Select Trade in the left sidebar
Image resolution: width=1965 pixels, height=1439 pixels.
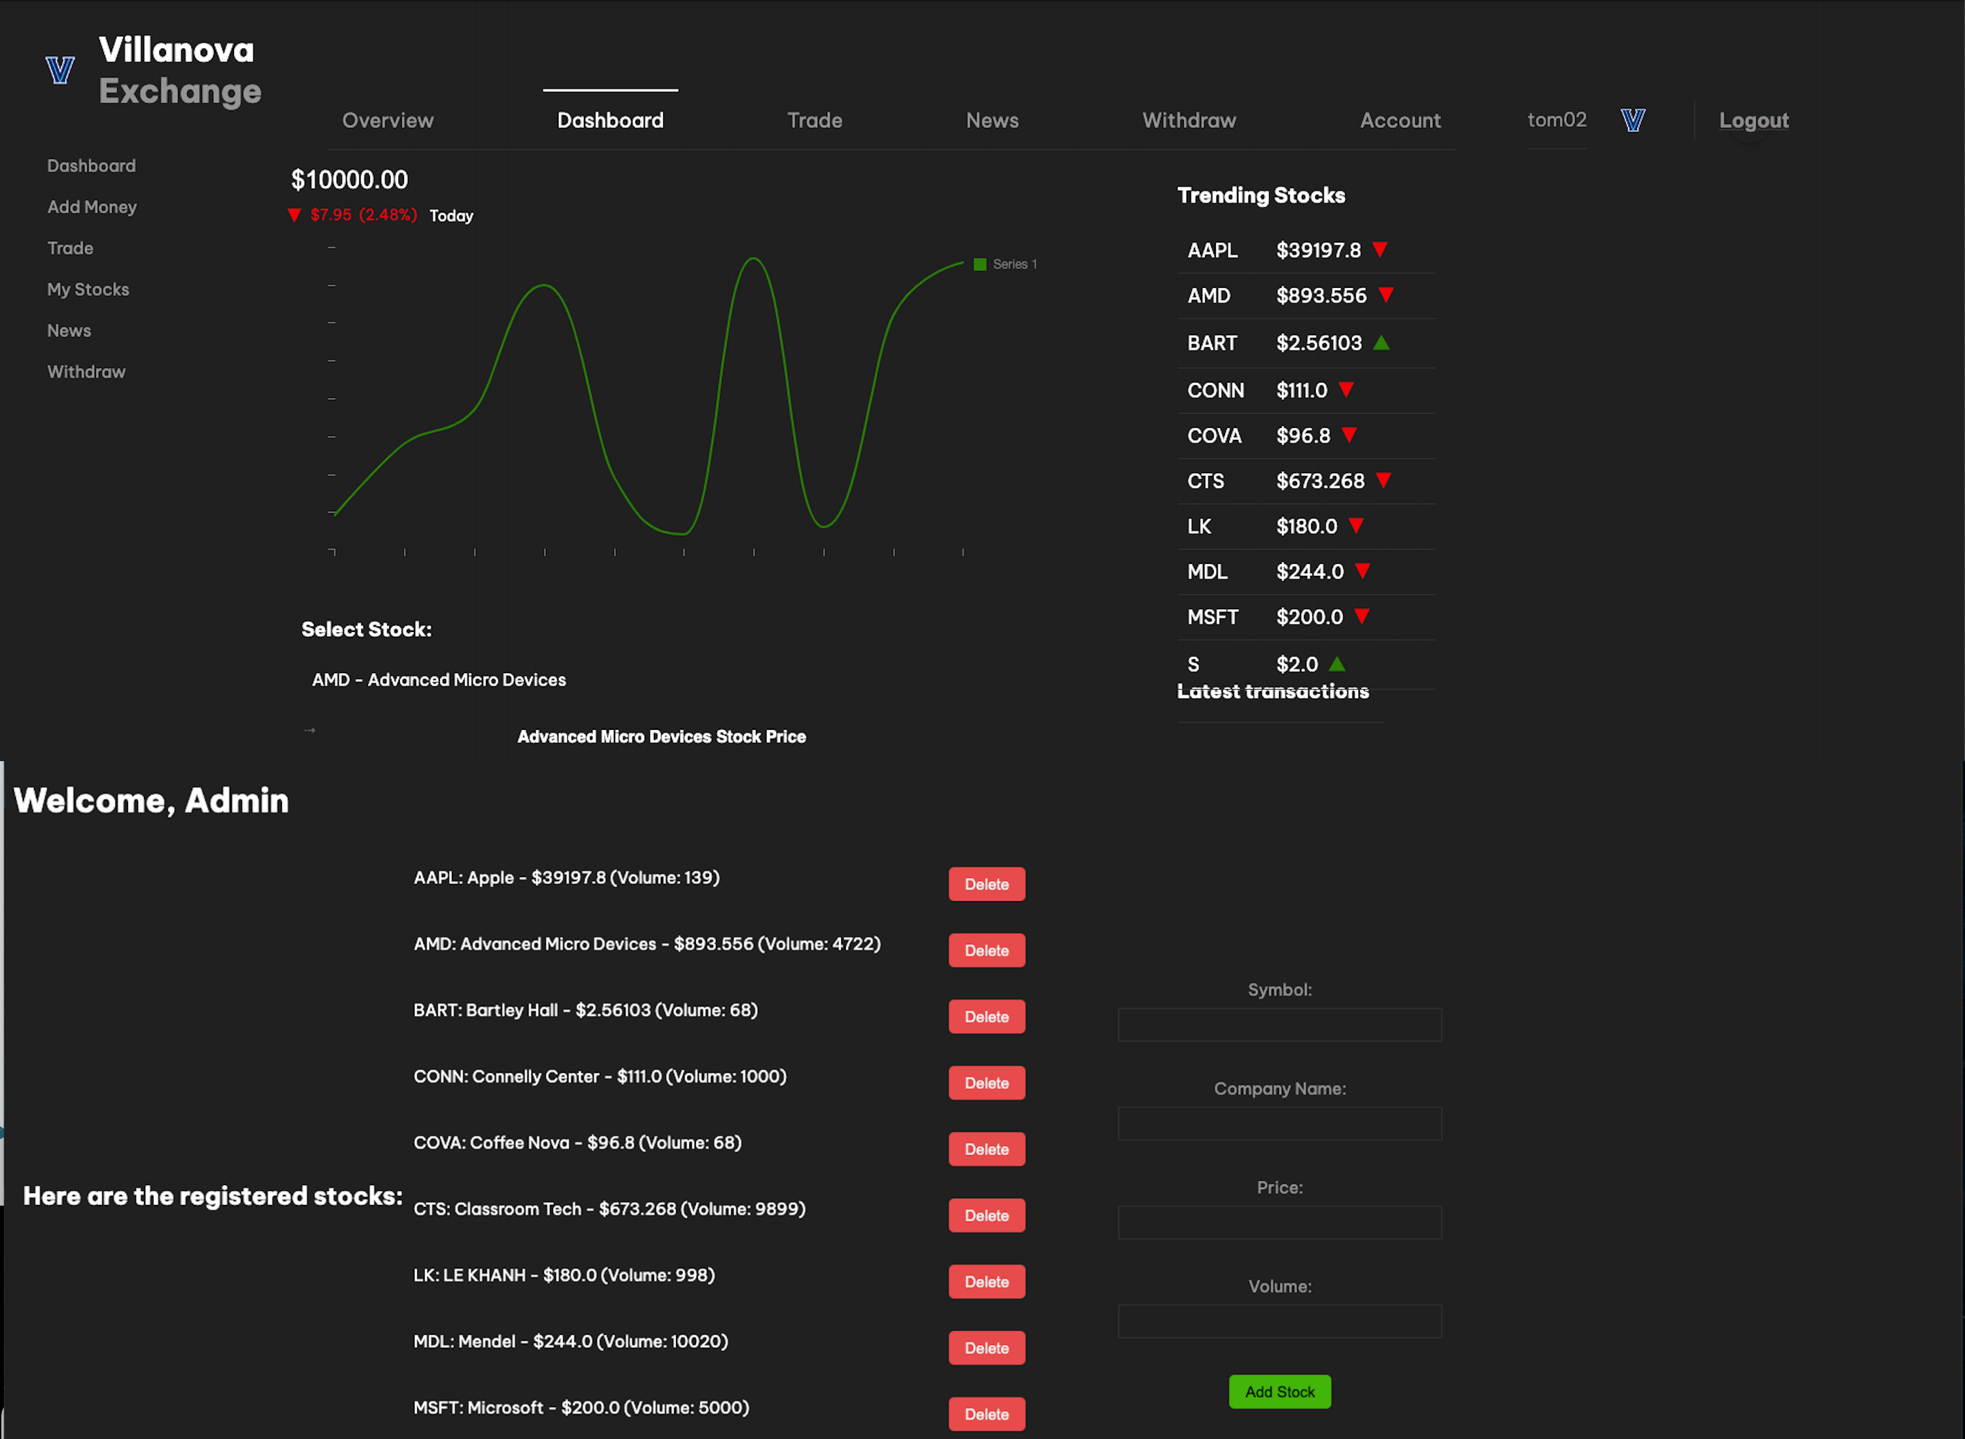tap(71, 248)
